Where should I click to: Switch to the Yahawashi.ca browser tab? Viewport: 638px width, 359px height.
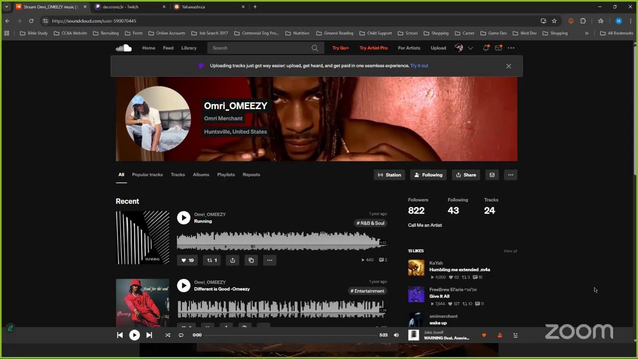coord(209,7)
